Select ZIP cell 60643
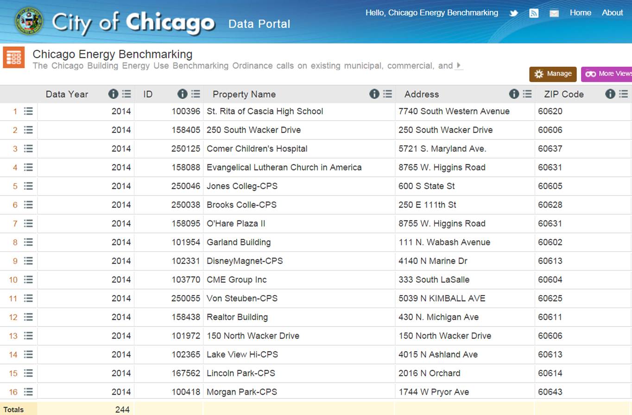Screen dimensions: 632x415 point(550,392)
